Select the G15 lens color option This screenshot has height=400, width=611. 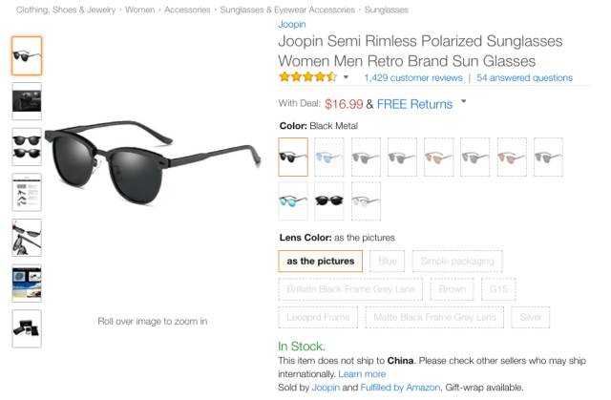pos(498,289)
